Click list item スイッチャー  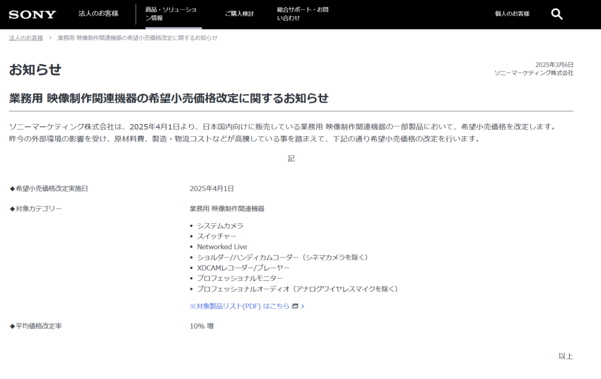pyautogui.click(x=217, y=236)
